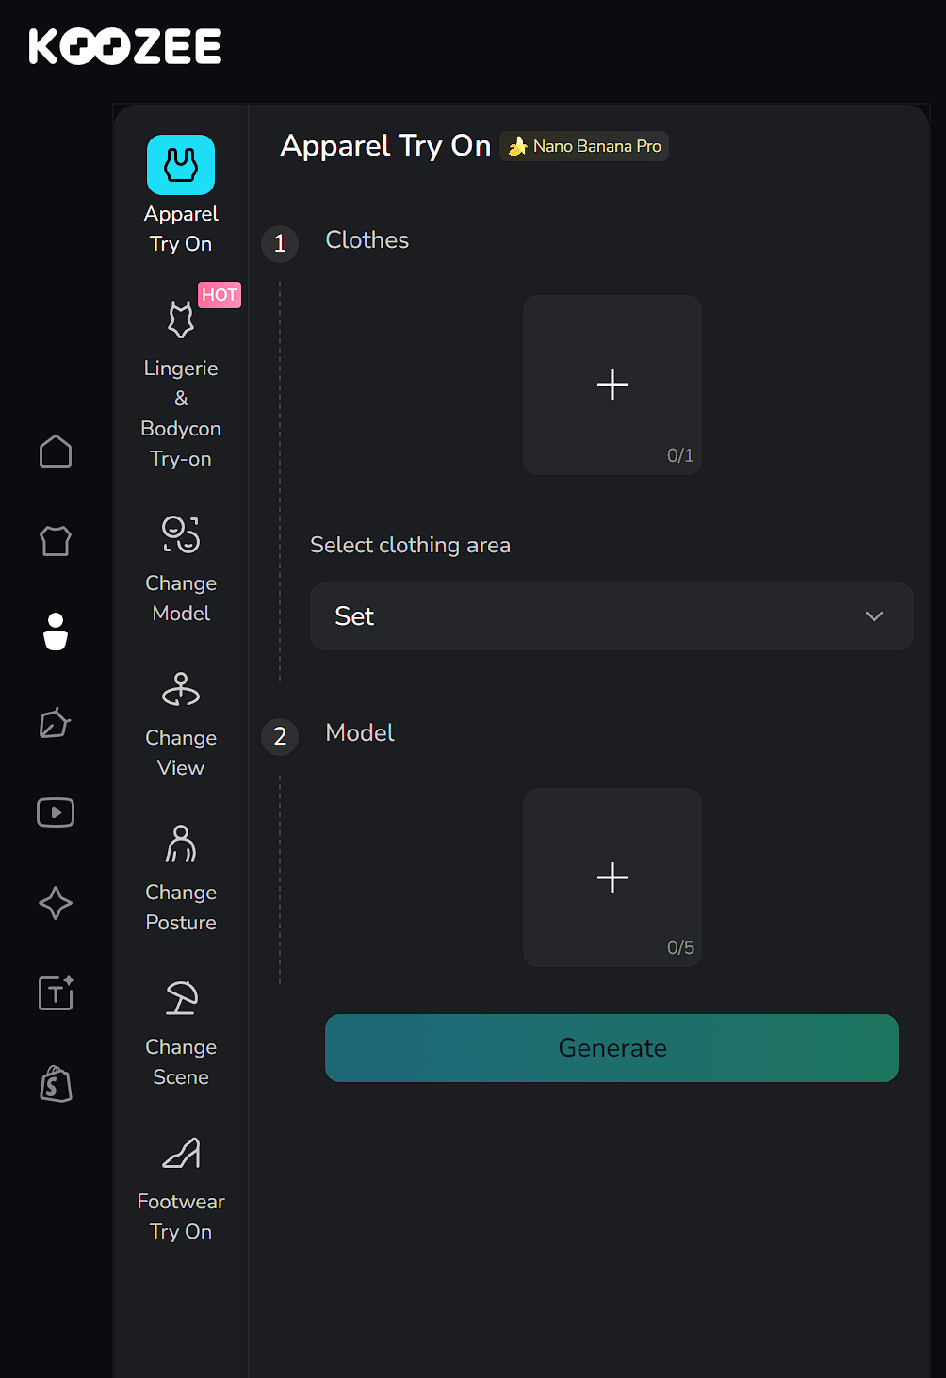This screenshot has width=946, height=1378.
Task: Click the Nano Banana Pro badge
Action: tap(584, 146)
